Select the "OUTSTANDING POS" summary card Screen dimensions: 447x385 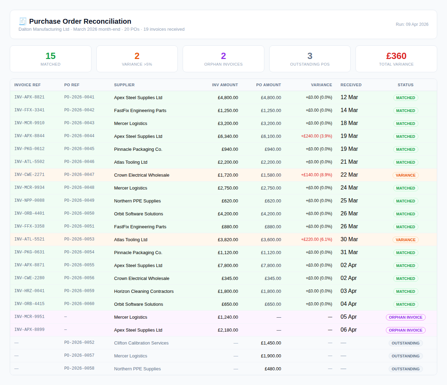coord(310,59)
